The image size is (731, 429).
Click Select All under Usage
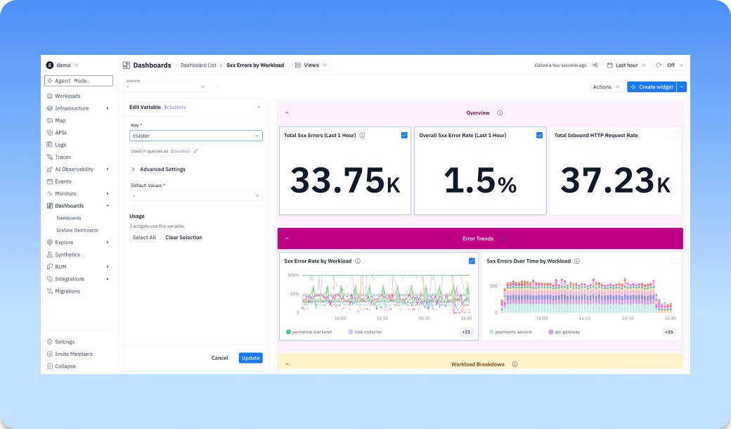144,237
